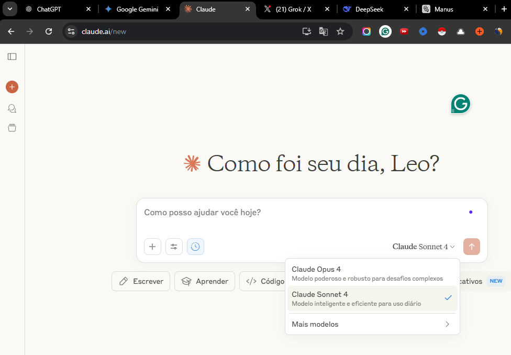Choose Claude Sonnet 4 from model menu
Image resolution: width=511 pixels, height=355 pixels.
coord(372,298)
